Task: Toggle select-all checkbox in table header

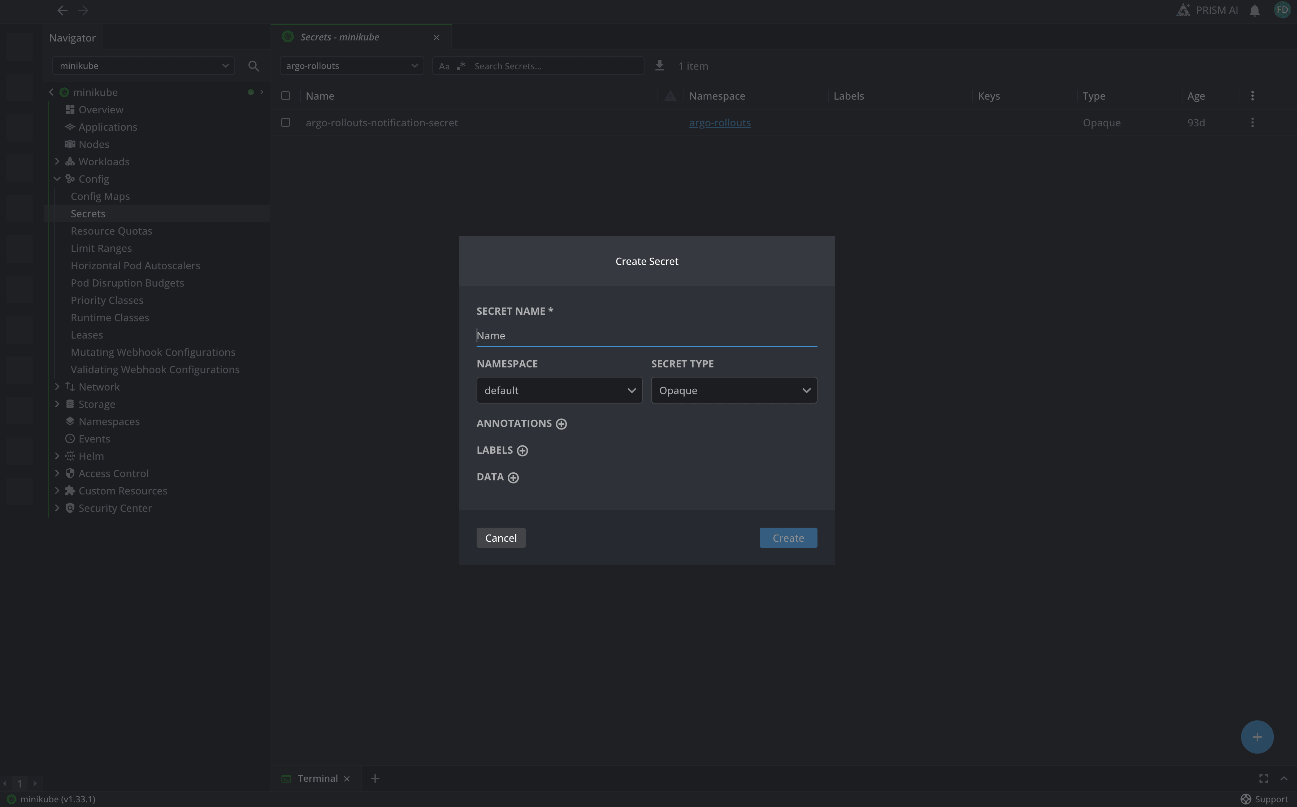Action: click(286, 96)
